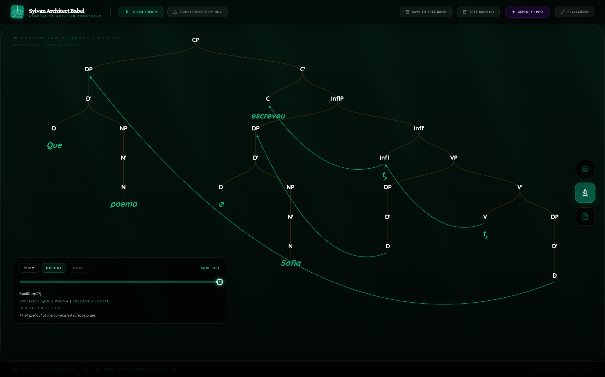The image size is (605, 377).
Task: Click the layers stack icon on right sidebar
Action: click(585, 169)
